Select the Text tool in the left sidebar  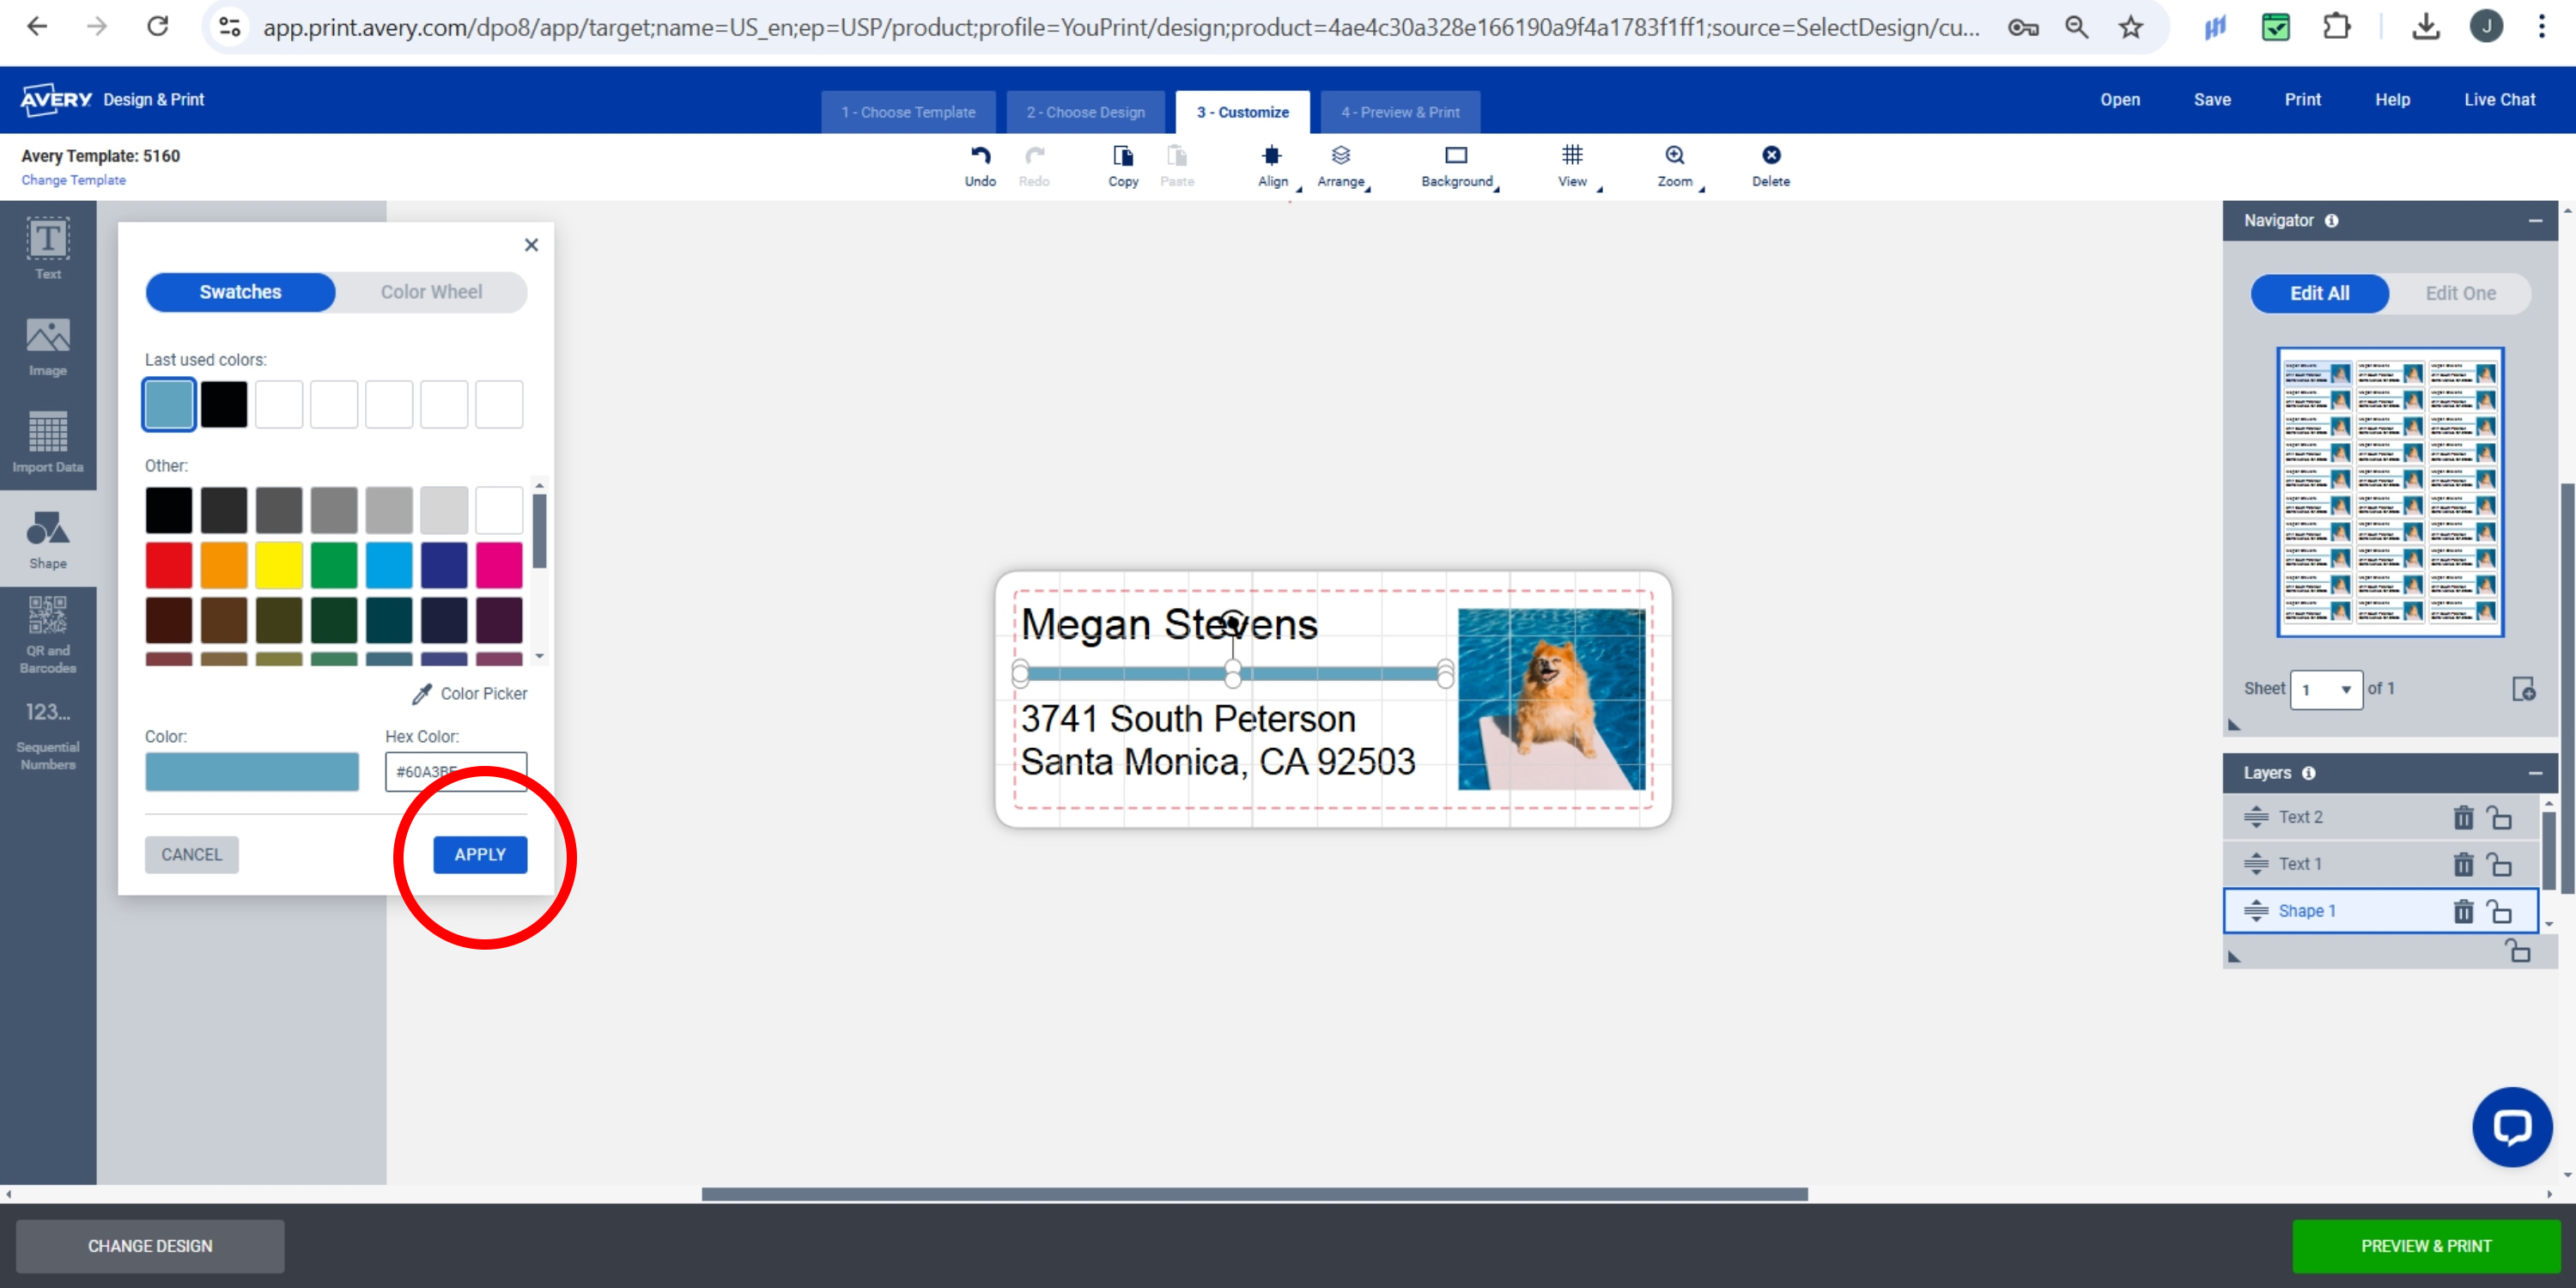click(47, 248)
